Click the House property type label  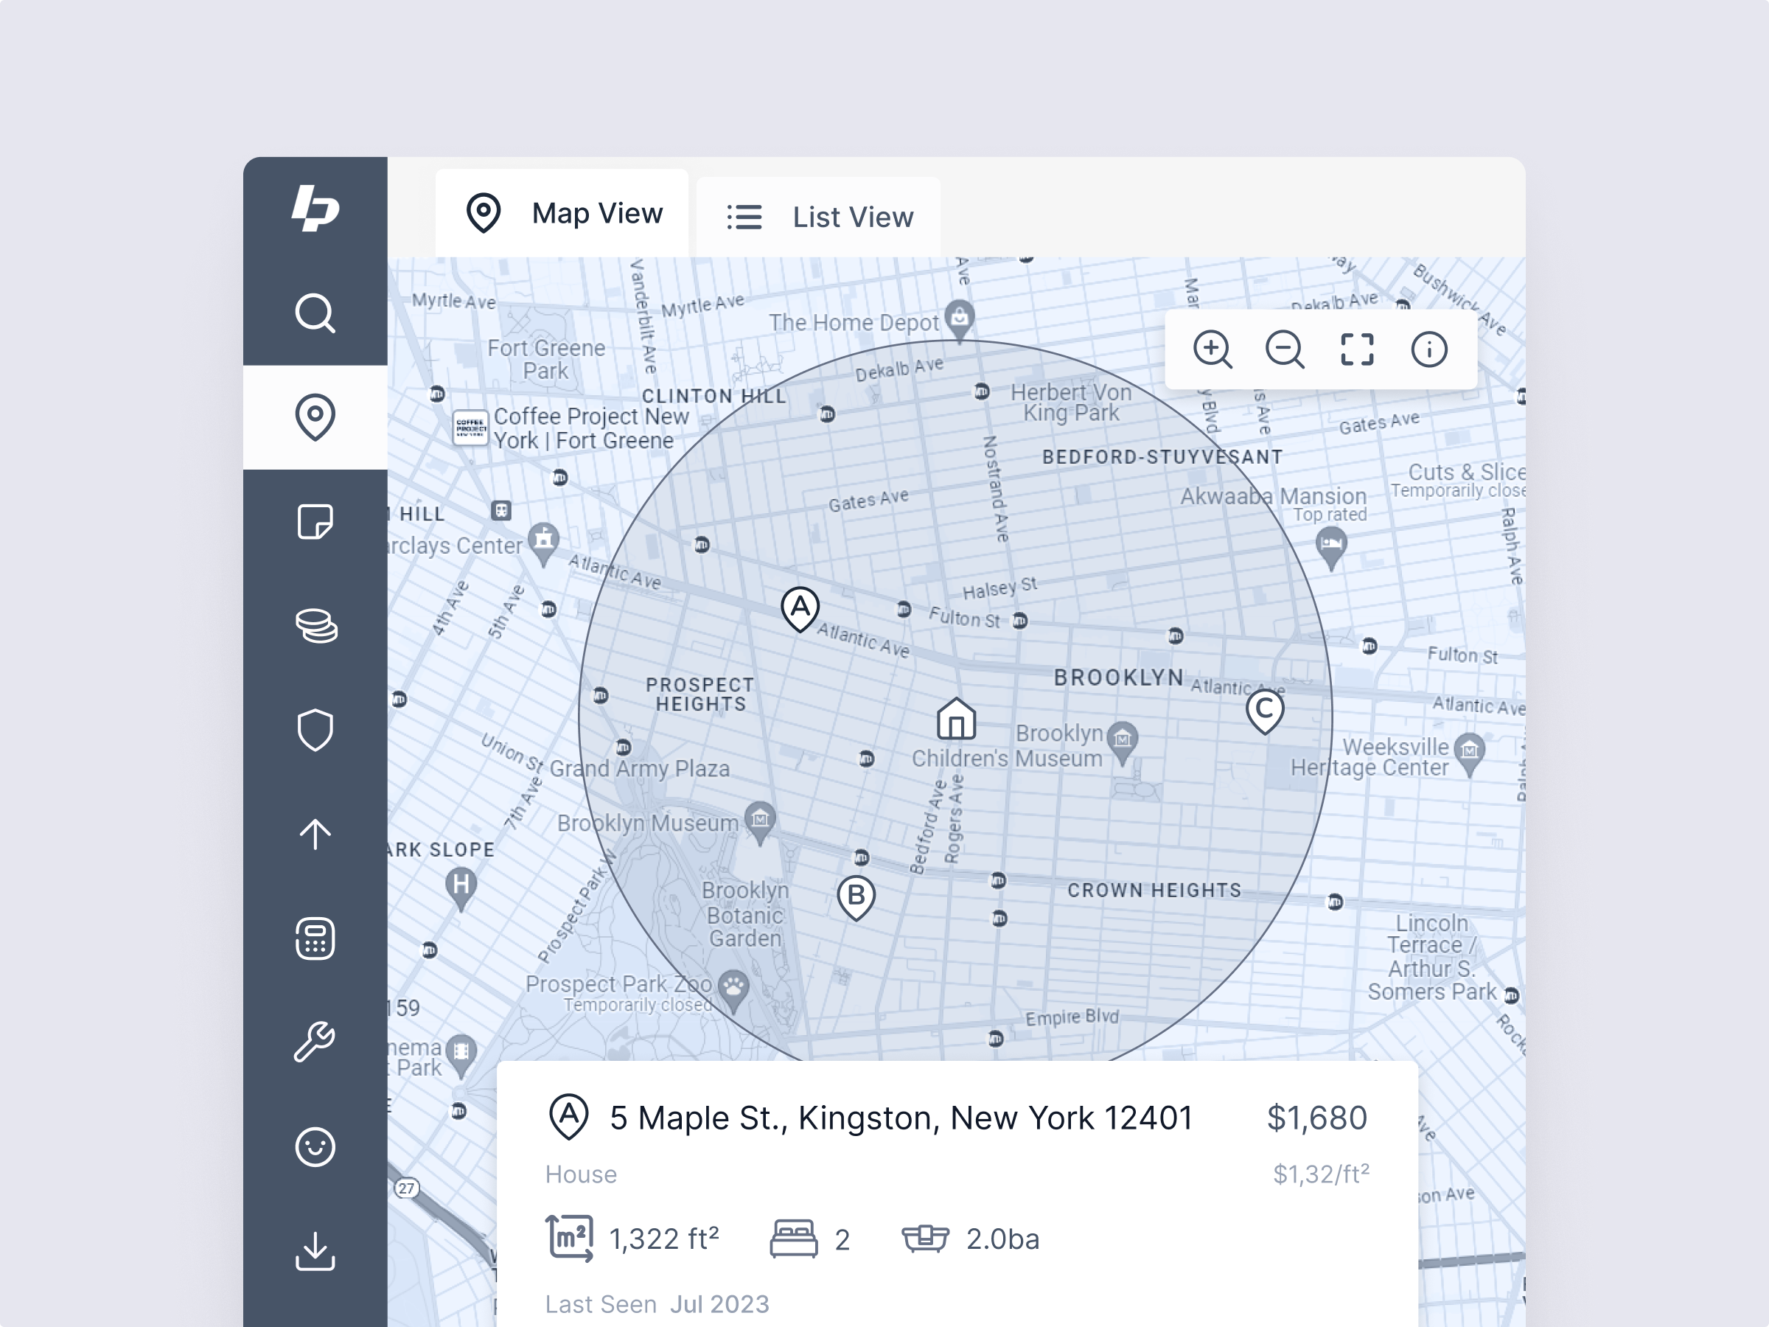(581, 1174)
